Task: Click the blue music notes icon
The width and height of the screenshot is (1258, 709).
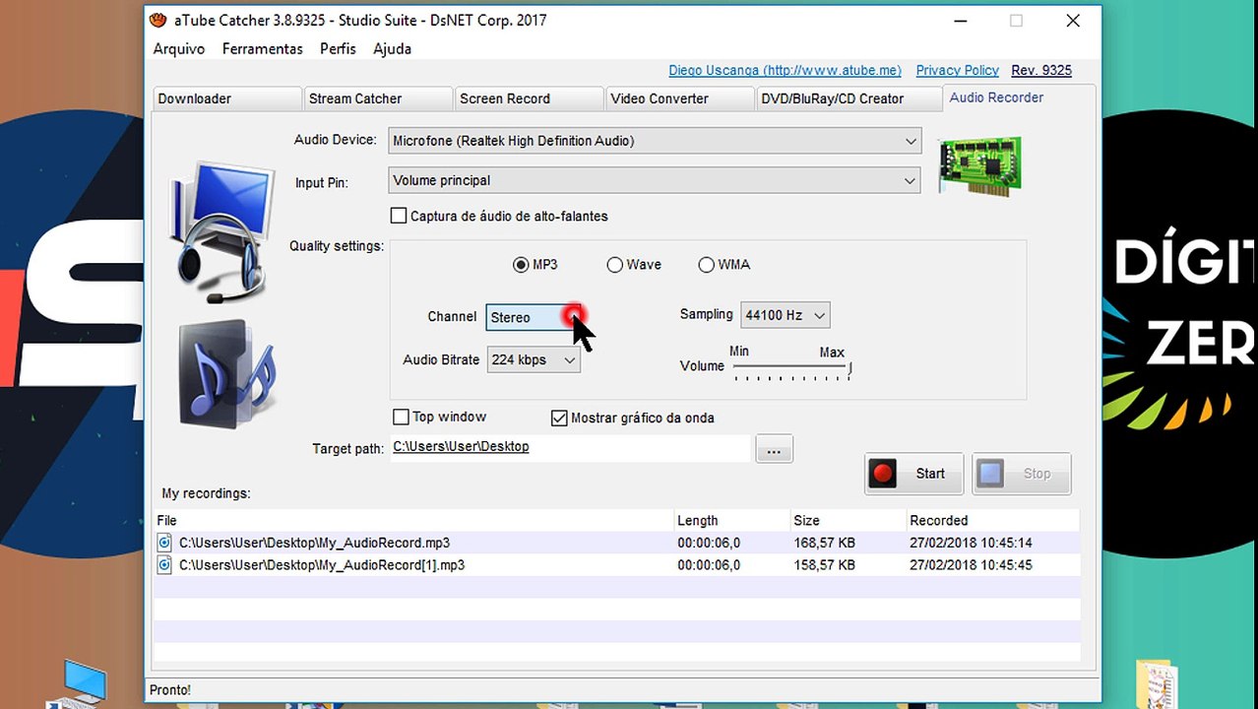Action: coord(226,372)
